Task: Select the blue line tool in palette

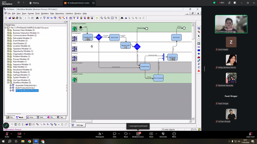Action: click(x=199, y=47)
